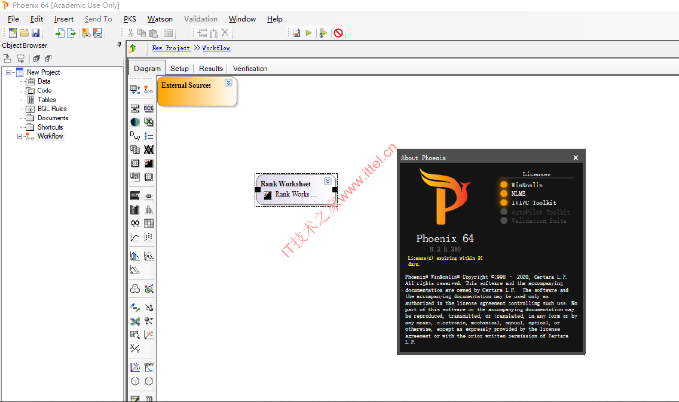
Task: Select the Data tree item
Action: point(44,81)
